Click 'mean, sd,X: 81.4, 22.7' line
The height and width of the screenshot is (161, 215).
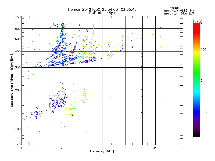coord(179,13)
